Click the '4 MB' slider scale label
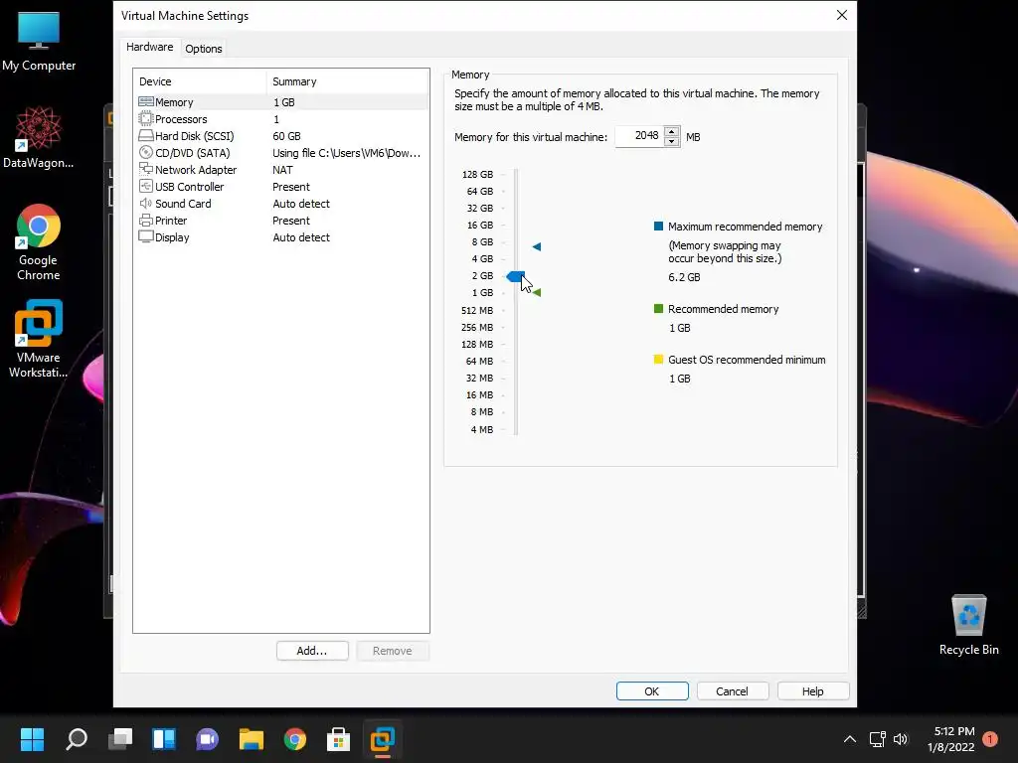 pos(482,429)
